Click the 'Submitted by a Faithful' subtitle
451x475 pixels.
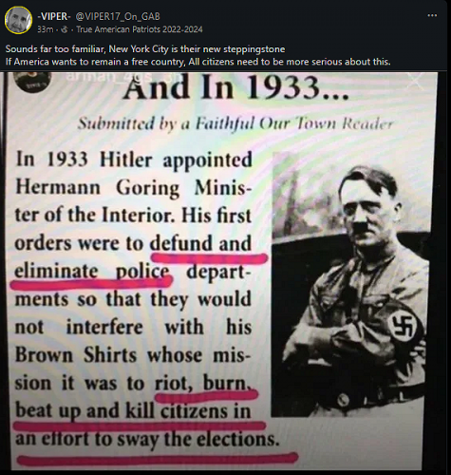coord(235,123)
